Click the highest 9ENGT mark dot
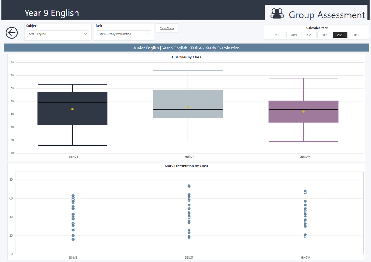The width and height of the screenshot is (371, 262). click(x=189, y=186)
